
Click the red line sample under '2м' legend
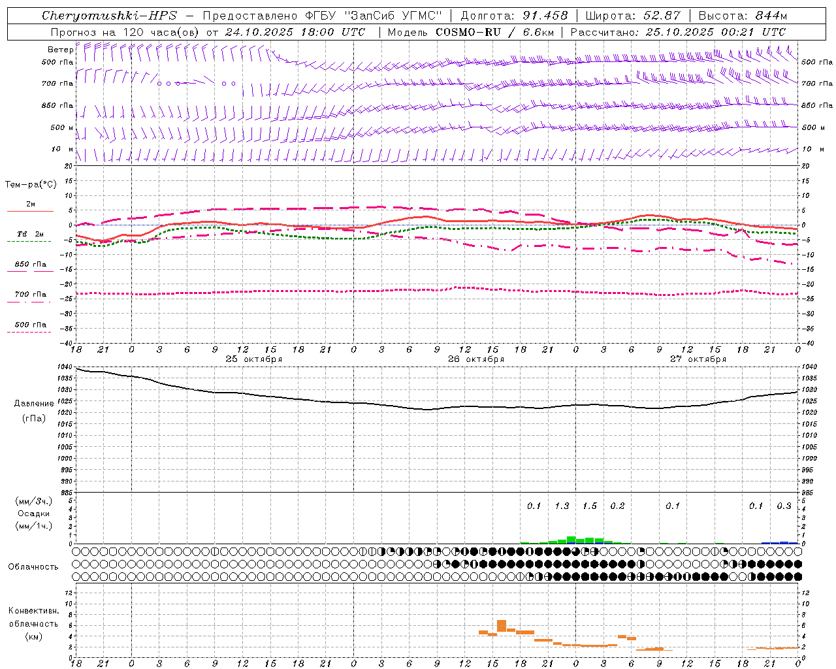coord(30,212)
